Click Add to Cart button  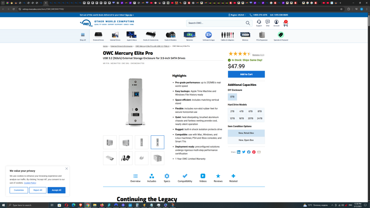(x=246, y=74)
